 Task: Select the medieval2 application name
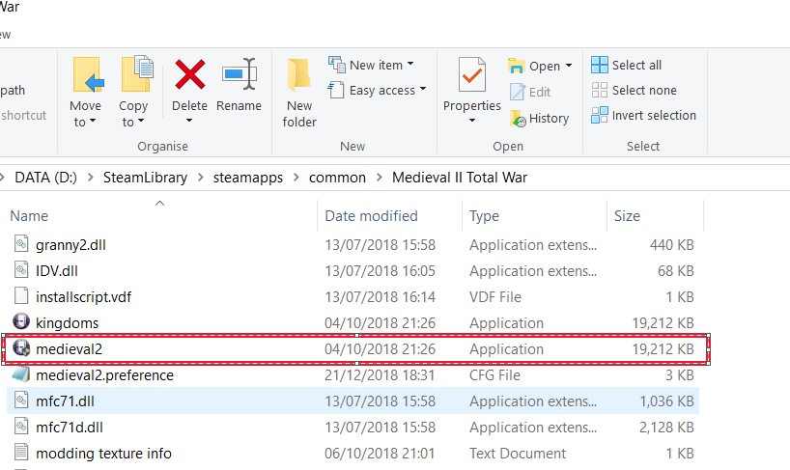coord(69,349)
